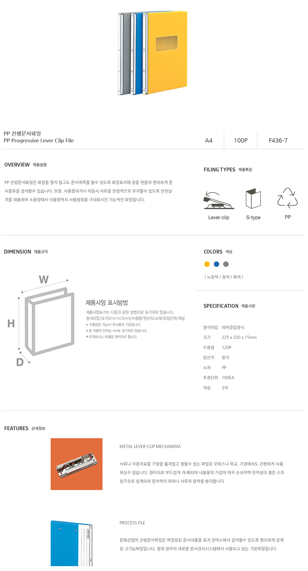Open the blue process file photo
Screen dimensions: 308x571
[x=72, y=543]
